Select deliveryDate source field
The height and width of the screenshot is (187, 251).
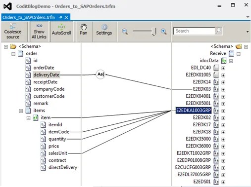tap(47, 75)
